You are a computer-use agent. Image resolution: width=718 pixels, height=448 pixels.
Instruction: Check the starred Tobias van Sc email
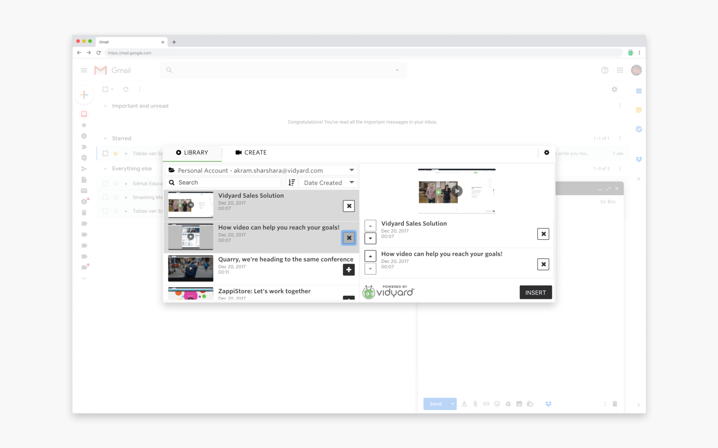(x=105, y=153)
